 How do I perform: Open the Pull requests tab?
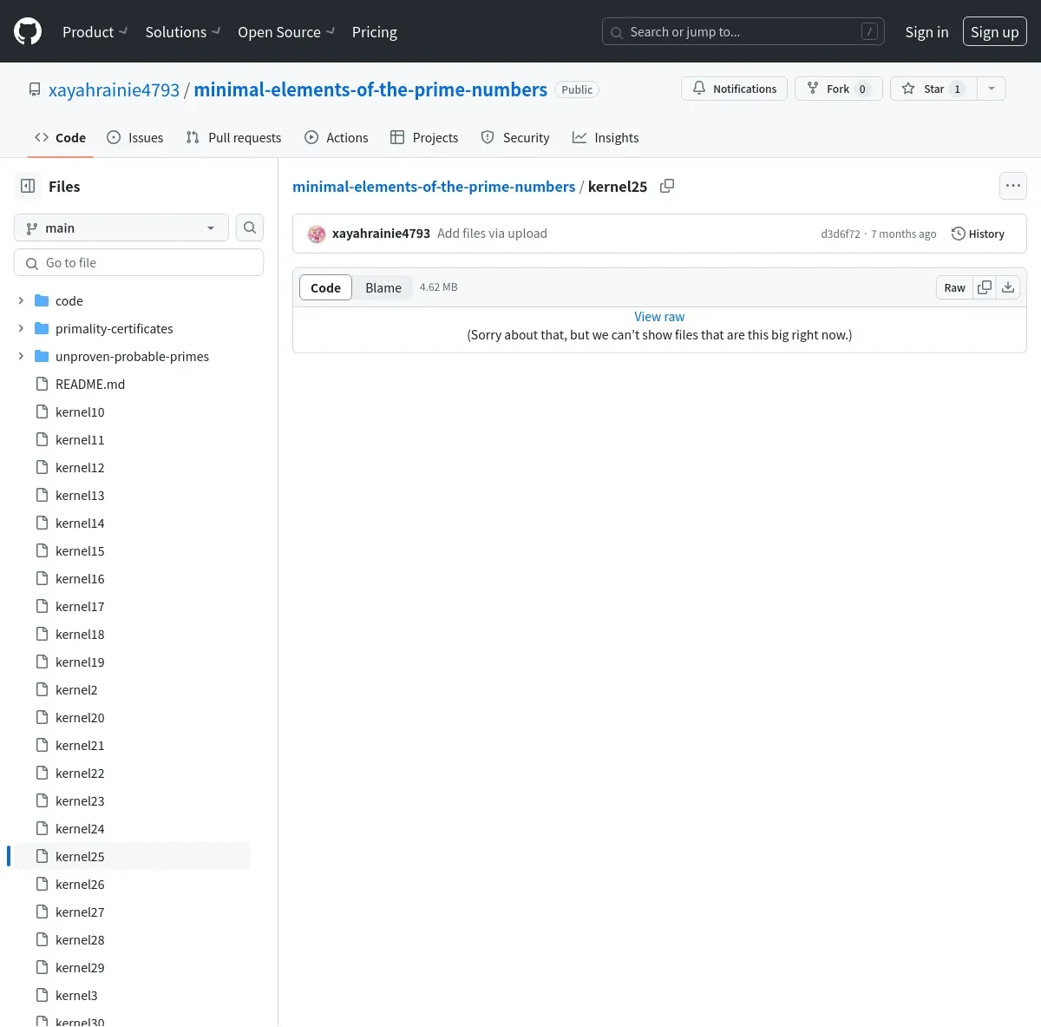(233, 137)
